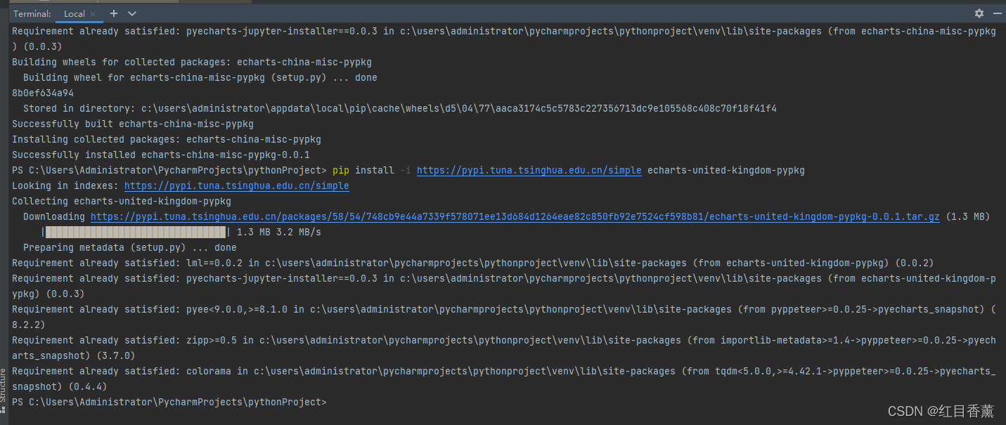Expand the terminal session options chevron

(x=132, y=14)
